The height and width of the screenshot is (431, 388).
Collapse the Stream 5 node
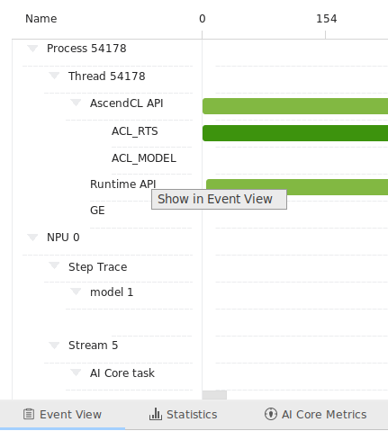(x=54, y=346)
